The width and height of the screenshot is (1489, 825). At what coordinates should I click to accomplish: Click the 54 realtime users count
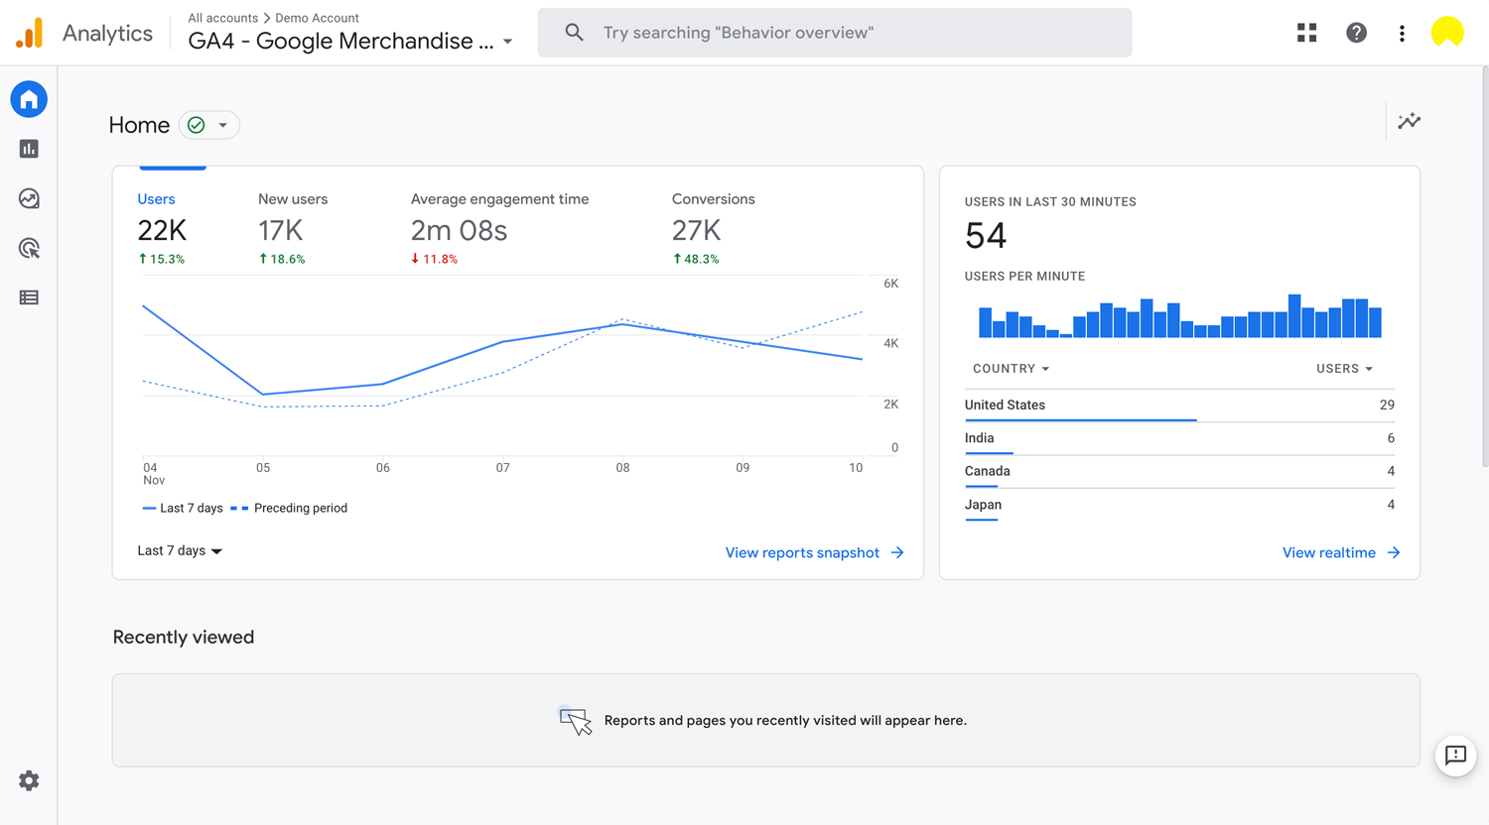[986, 236]
